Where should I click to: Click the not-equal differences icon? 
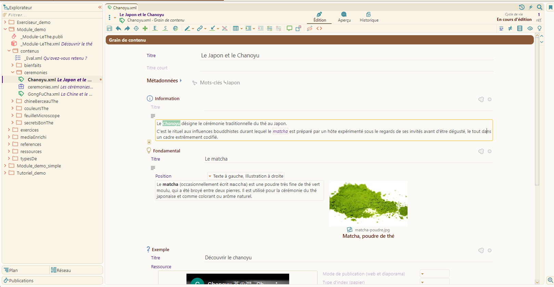510,28
